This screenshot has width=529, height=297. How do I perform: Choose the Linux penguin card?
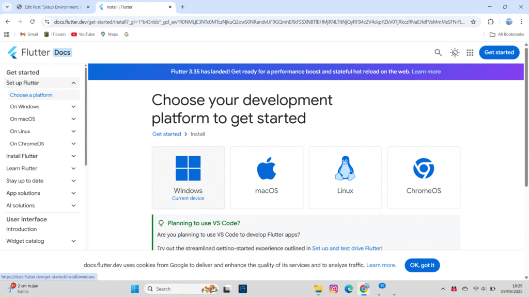(345, 177)
